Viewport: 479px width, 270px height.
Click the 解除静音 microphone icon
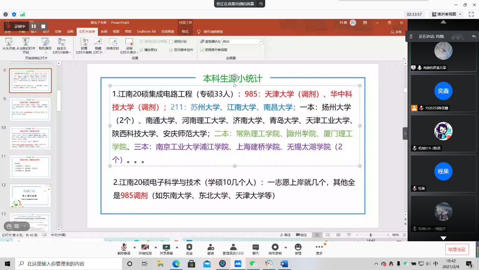click(x=124, y=247)
